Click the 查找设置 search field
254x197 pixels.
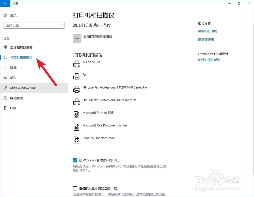coord(34,25)
